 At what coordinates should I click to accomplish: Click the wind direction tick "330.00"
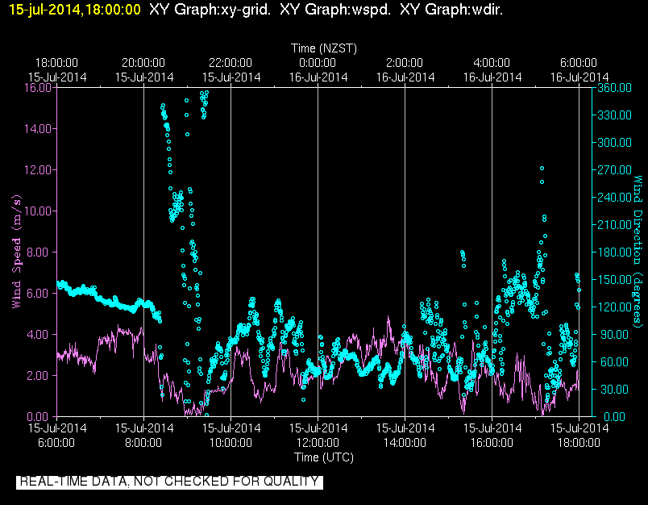tap(614, 115)
